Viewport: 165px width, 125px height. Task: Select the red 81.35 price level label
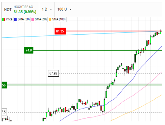point(60,31)
